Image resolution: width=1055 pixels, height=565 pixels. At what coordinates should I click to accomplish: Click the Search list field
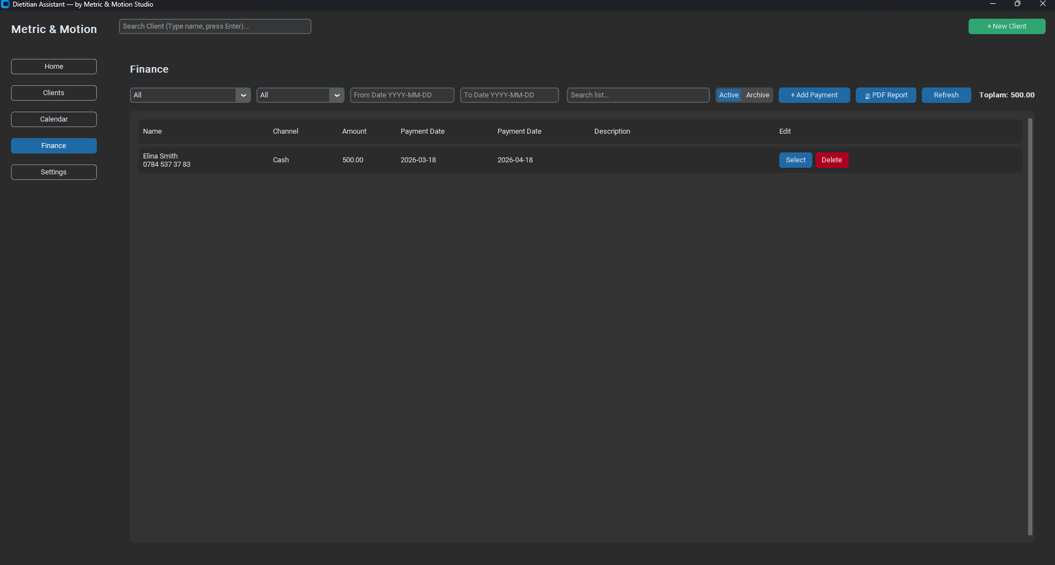638,95
